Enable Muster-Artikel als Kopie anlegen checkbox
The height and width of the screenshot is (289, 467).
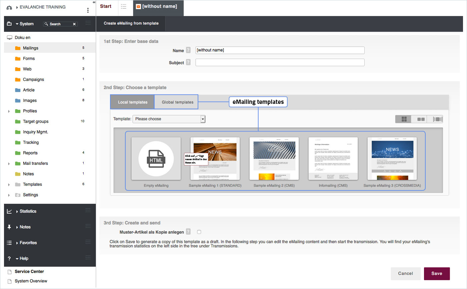tap(199, 232)
